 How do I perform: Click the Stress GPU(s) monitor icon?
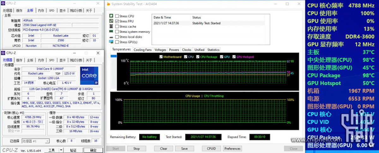point(111,42)
